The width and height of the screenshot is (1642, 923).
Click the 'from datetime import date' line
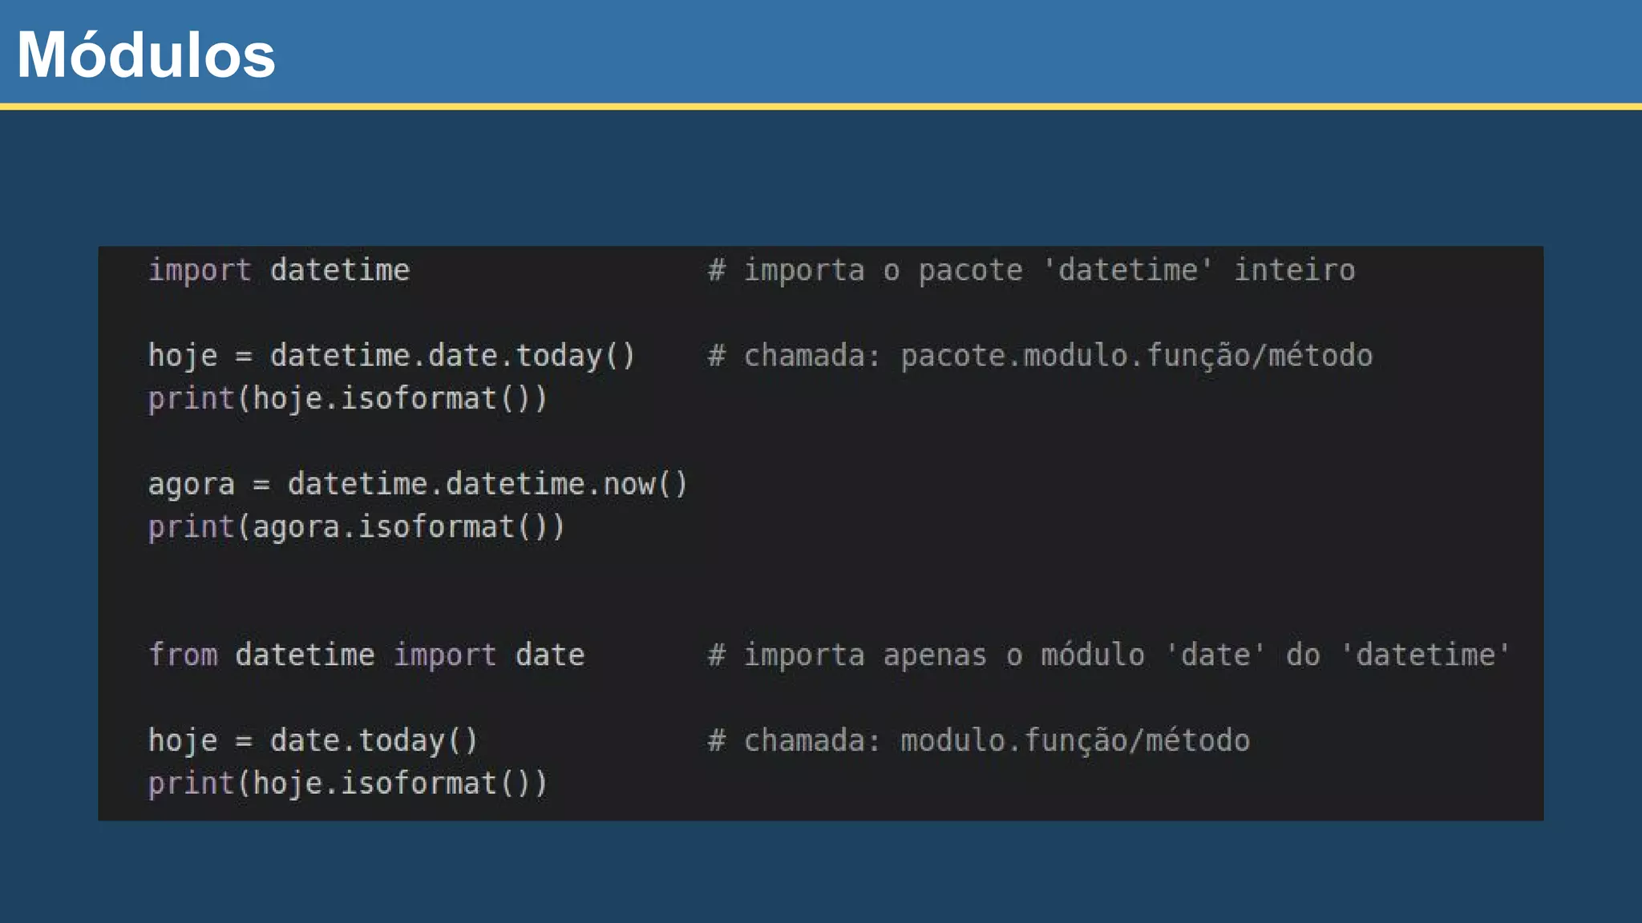click(x=366, y=655)
